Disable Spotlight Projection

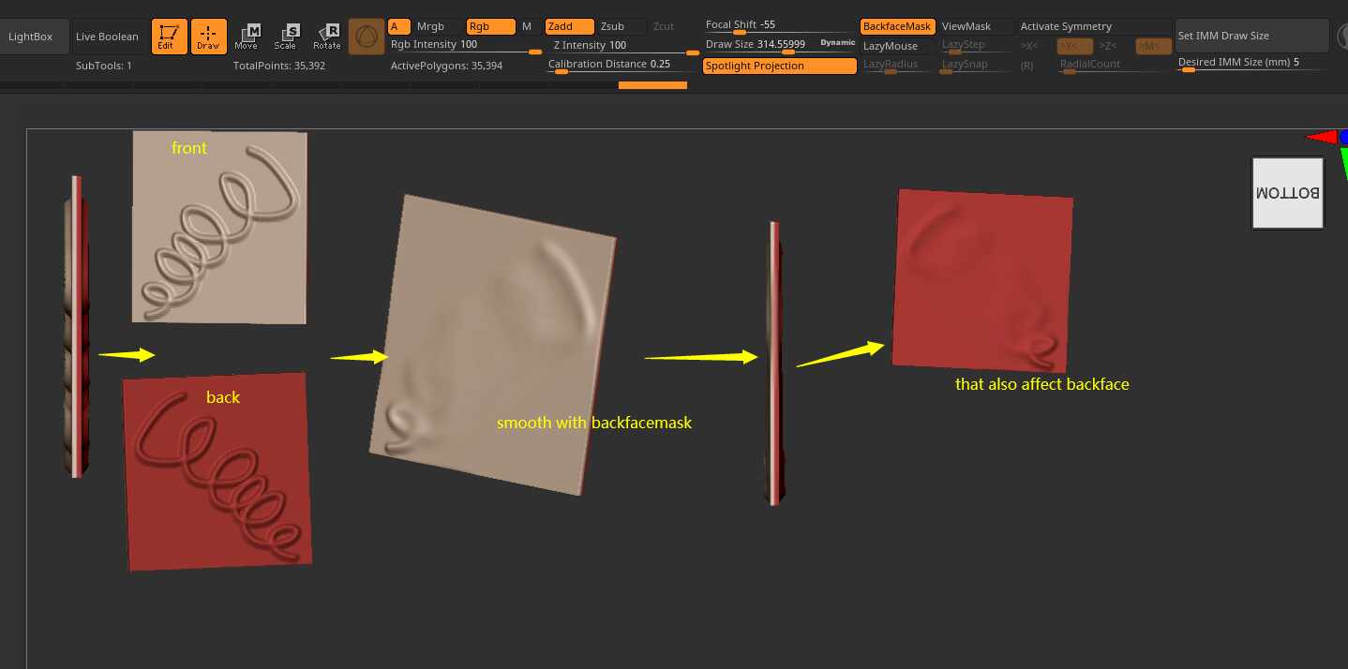780,66
